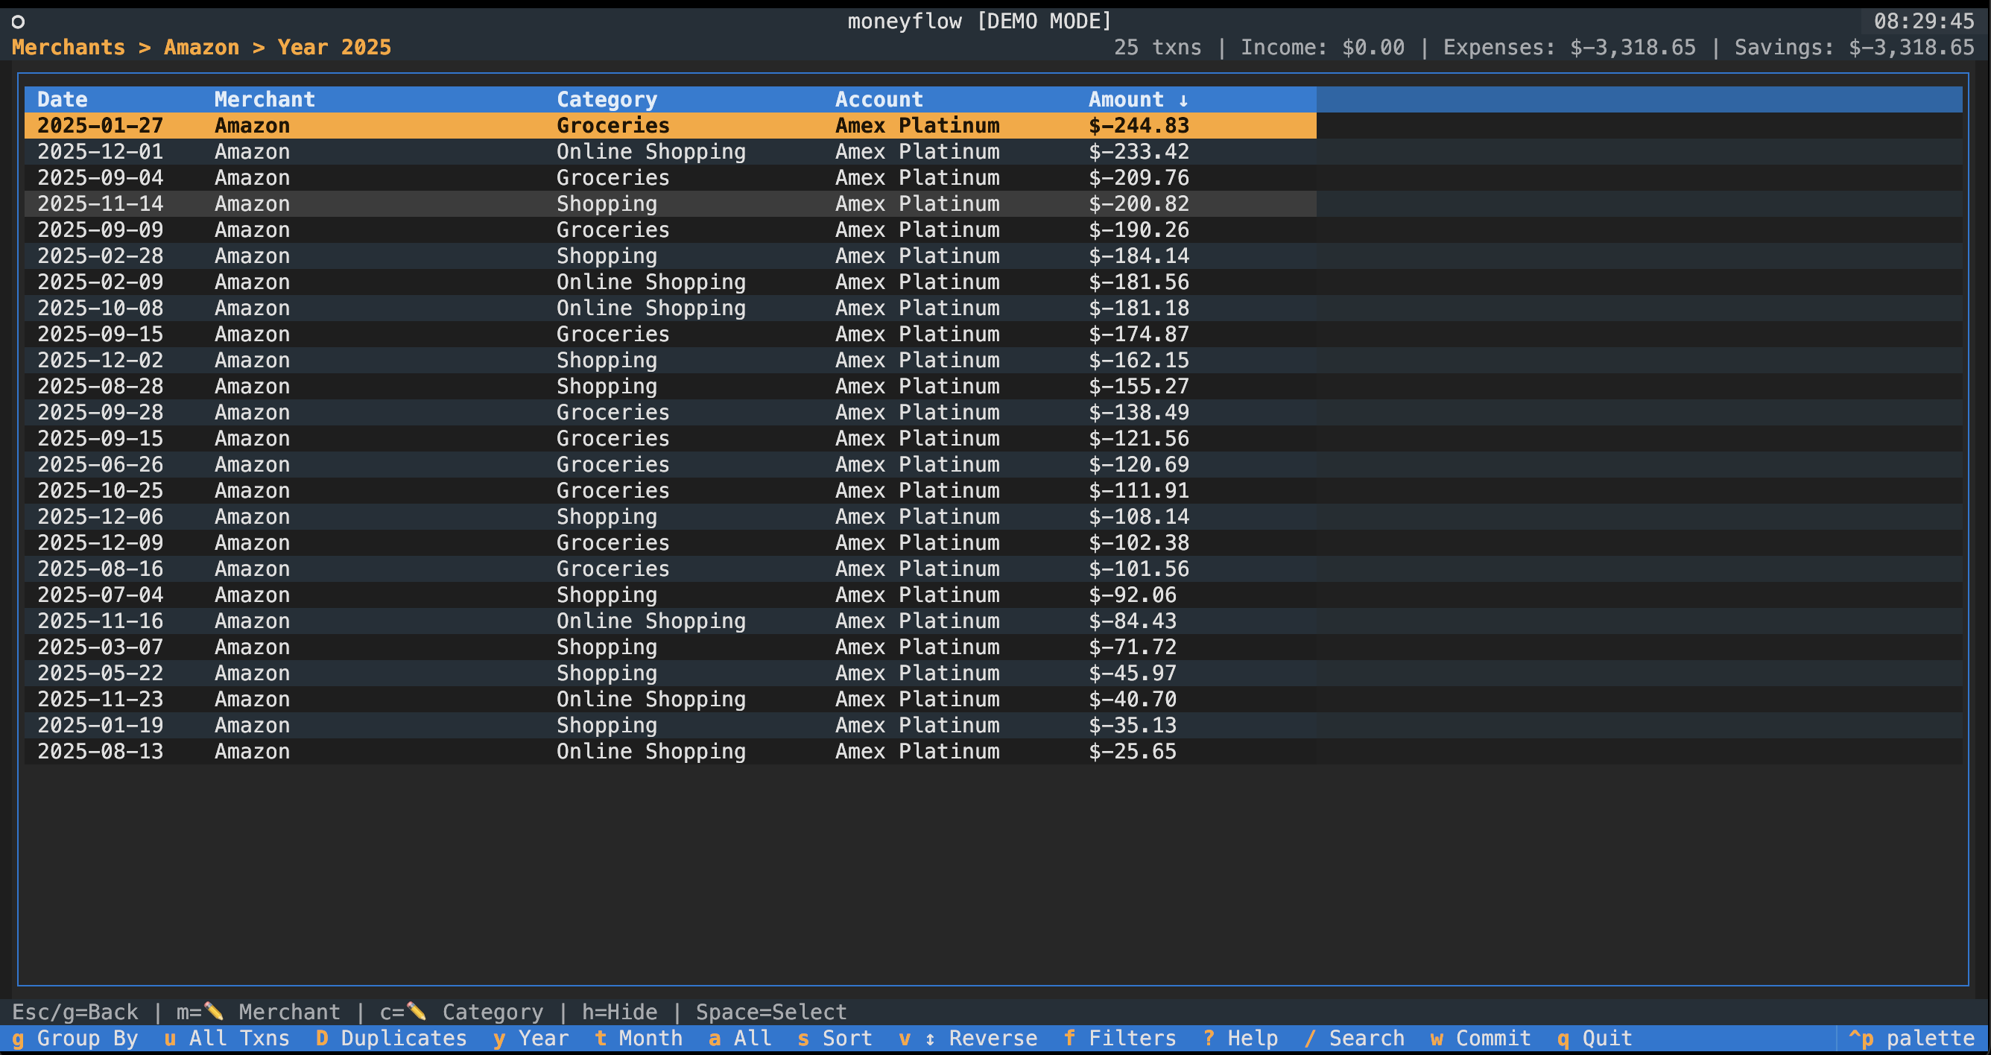
Task: Click the Merchants breadcrumb
Action: tap(68, 47)
